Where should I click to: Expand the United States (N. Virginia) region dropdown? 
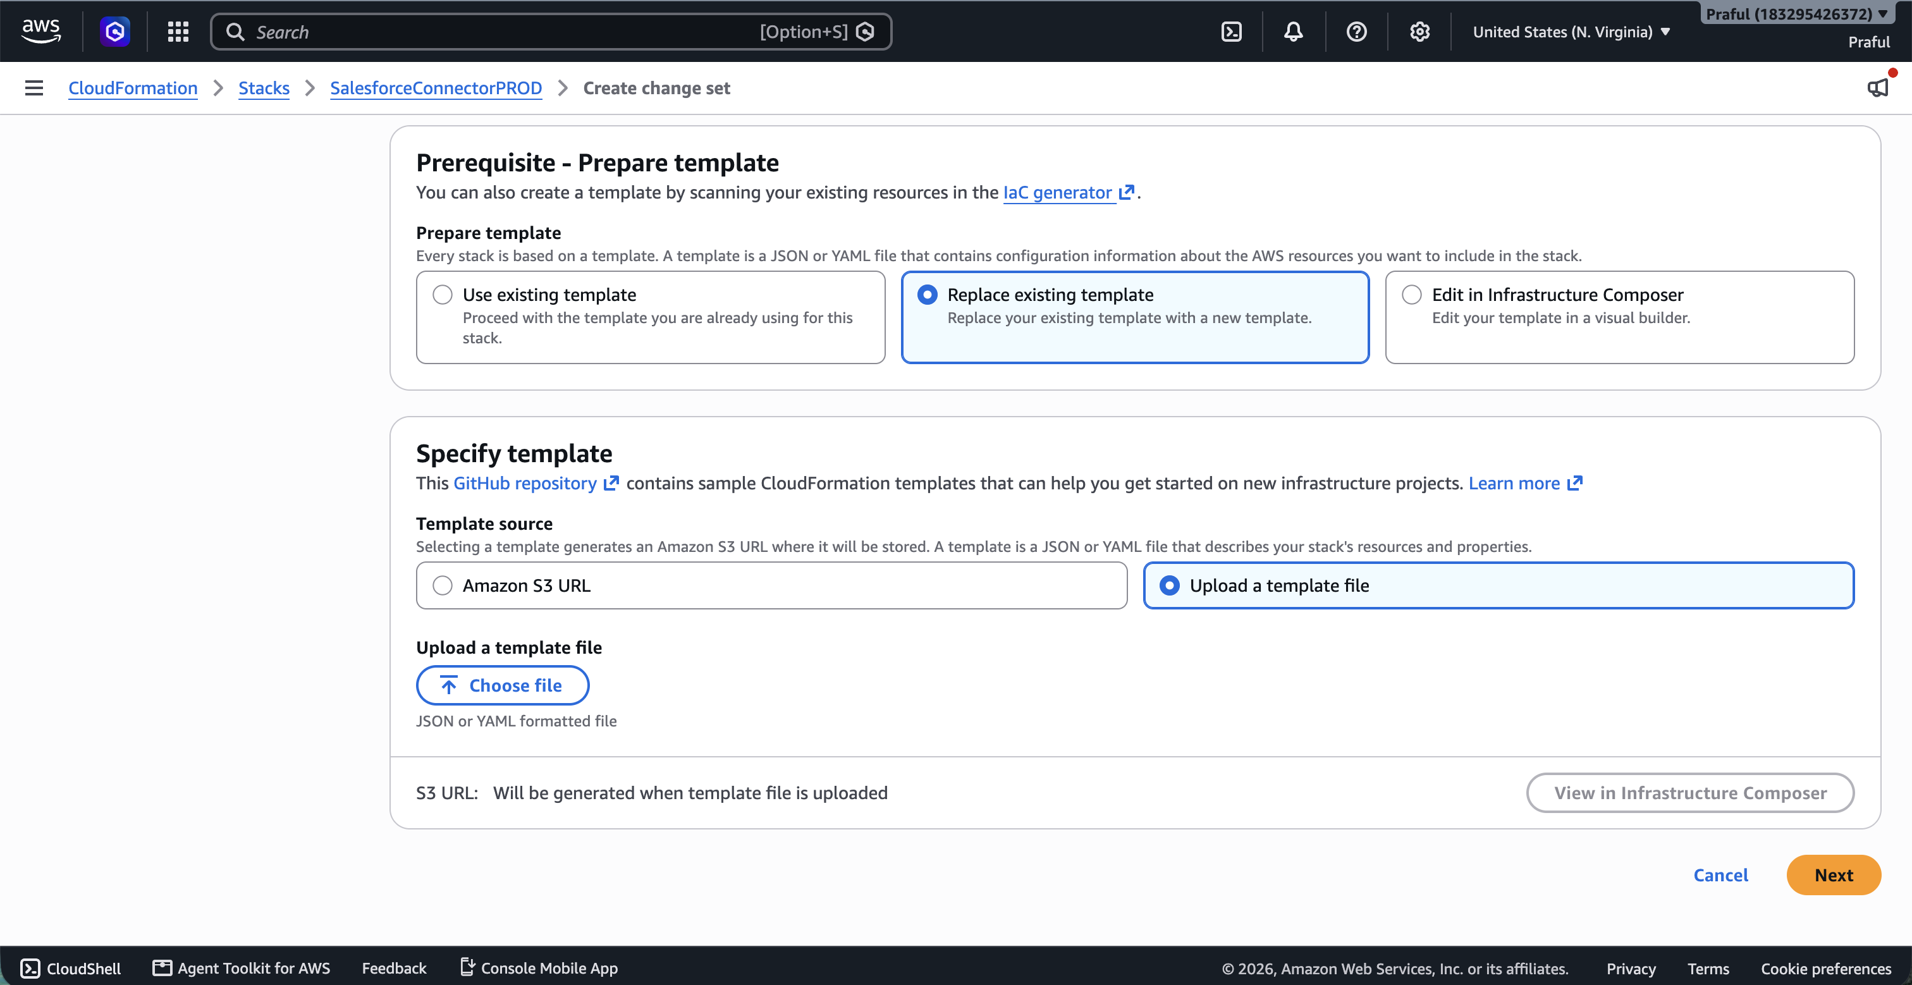coord(1571,32)
